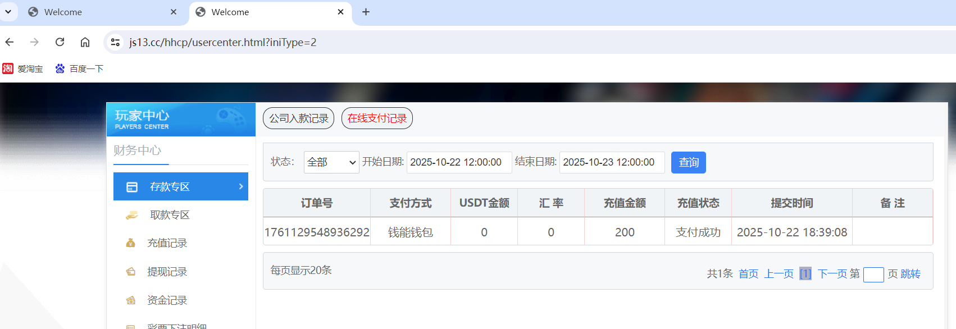Go to 上一页 previous page
Screen dimensions: 956x329
(779, 274)
